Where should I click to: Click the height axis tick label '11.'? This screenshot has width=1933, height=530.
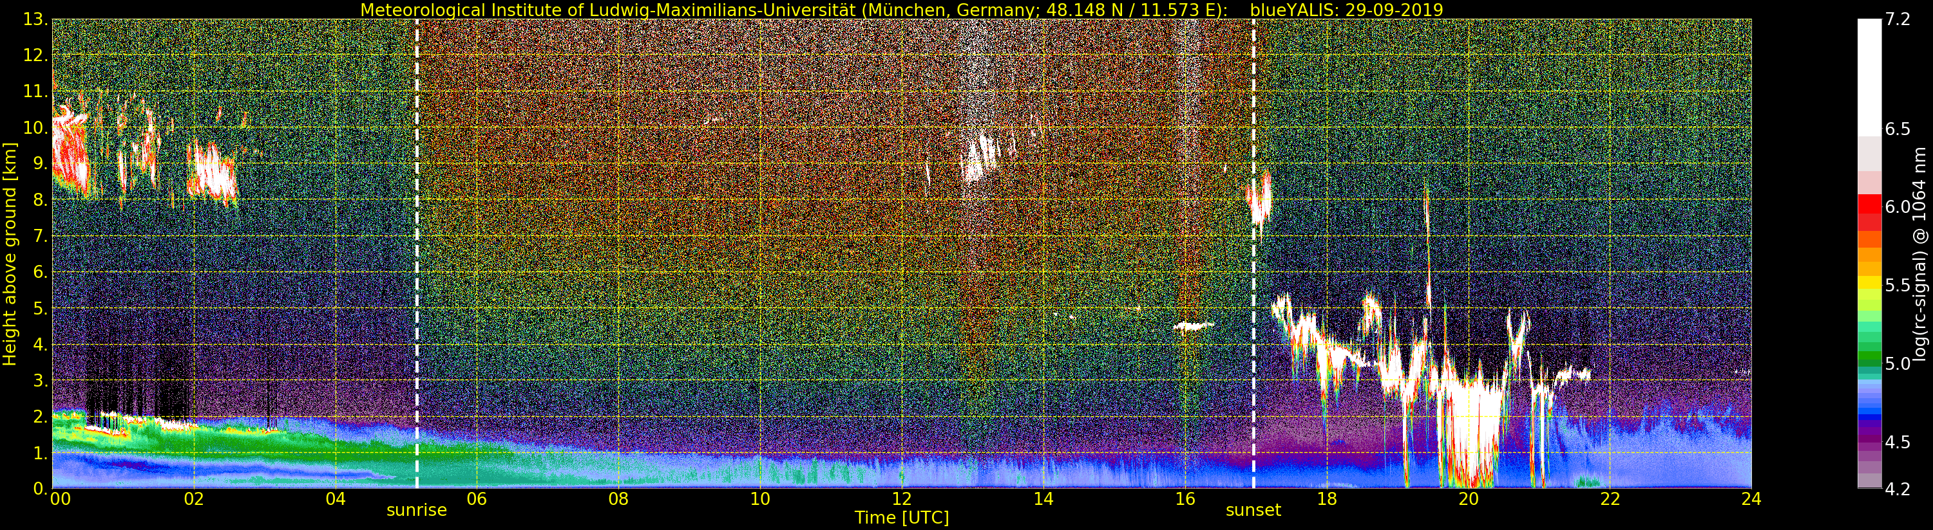click(35, 91)
